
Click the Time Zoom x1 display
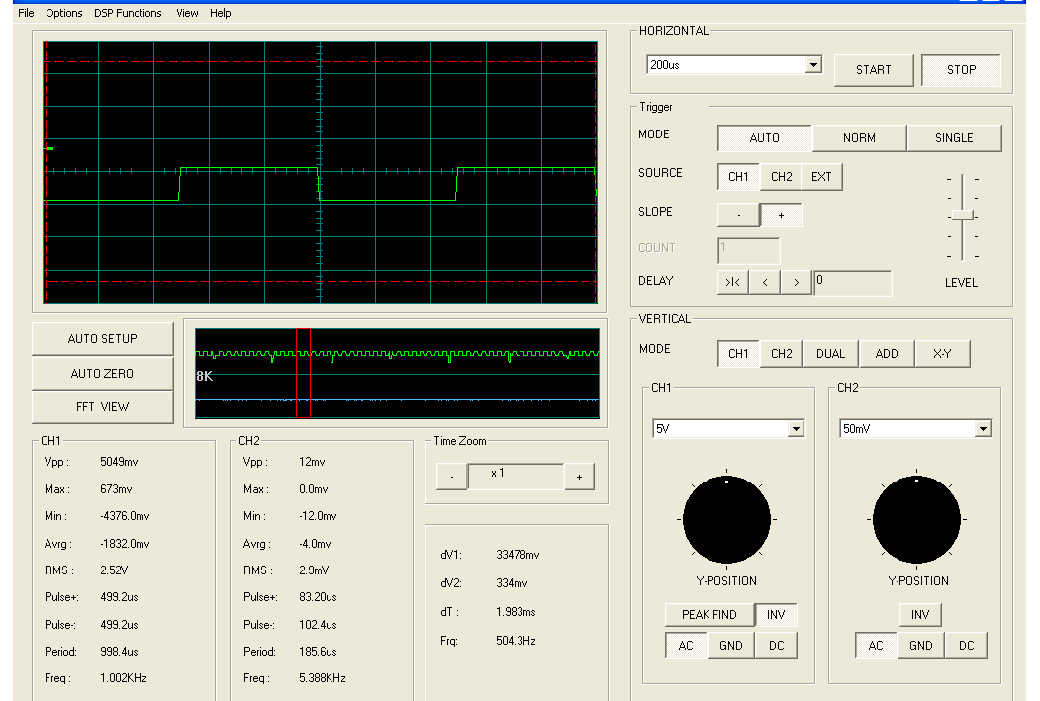(x=516, y=476)
